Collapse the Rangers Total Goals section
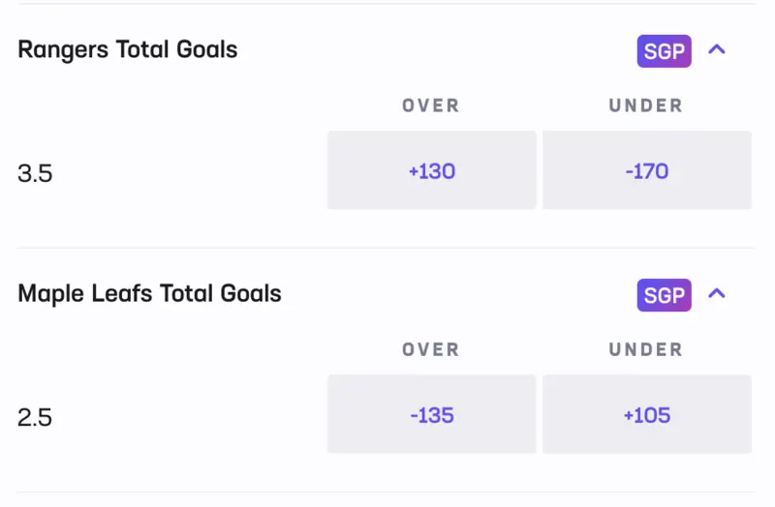The width and height of the screenshot is (775, 507). point(717,49)
